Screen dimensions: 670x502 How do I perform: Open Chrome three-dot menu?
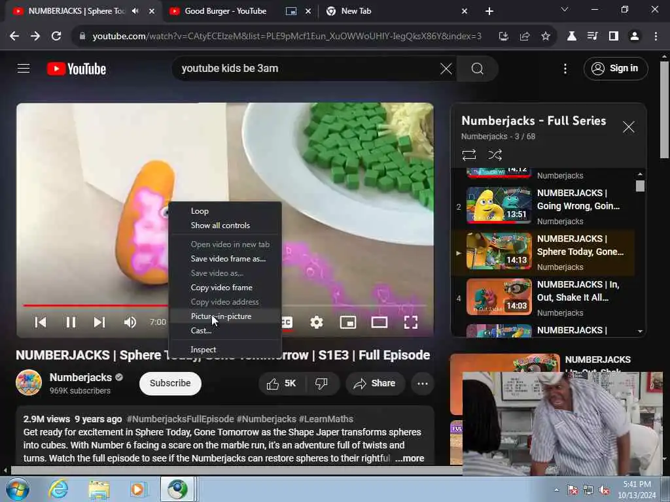(x=656, y=37)
